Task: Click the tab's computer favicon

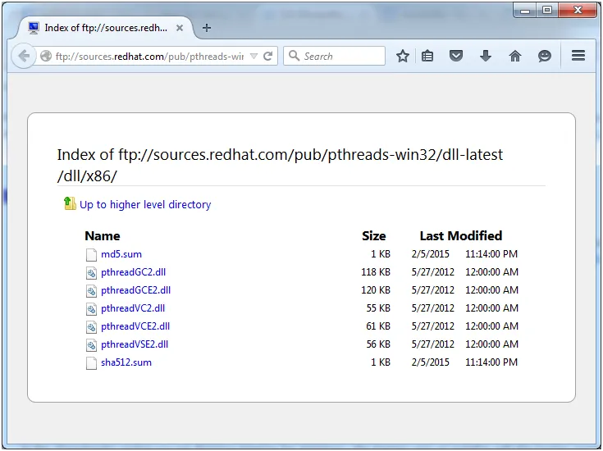Action: tap(34, 28)
